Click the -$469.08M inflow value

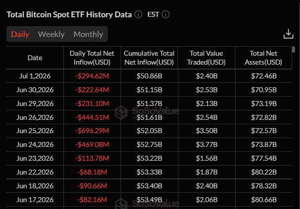tap(92, 144)
